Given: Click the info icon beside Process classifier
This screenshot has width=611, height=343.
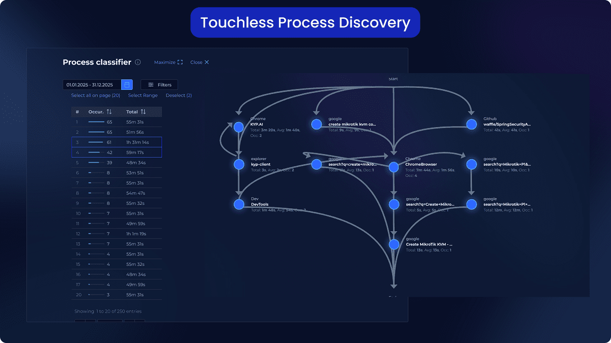Looking at the screenshot, I should coord(138,63).
